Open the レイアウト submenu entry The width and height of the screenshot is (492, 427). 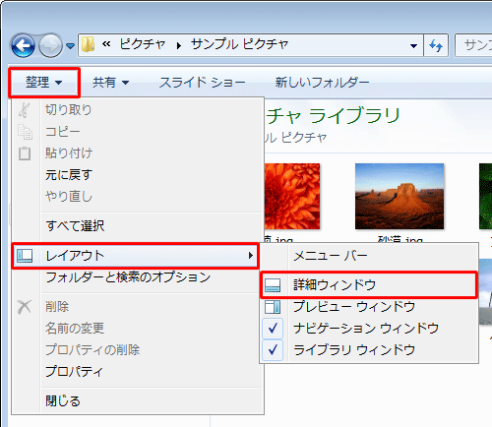point(135,256)
